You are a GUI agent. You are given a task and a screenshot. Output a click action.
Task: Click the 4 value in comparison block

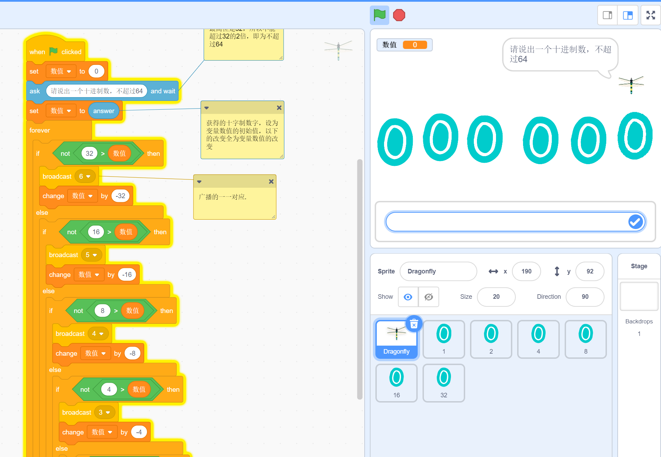(x=109, y=389)
